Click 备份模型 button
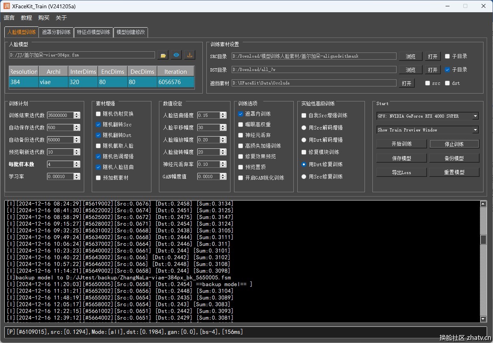 (454, 158)
